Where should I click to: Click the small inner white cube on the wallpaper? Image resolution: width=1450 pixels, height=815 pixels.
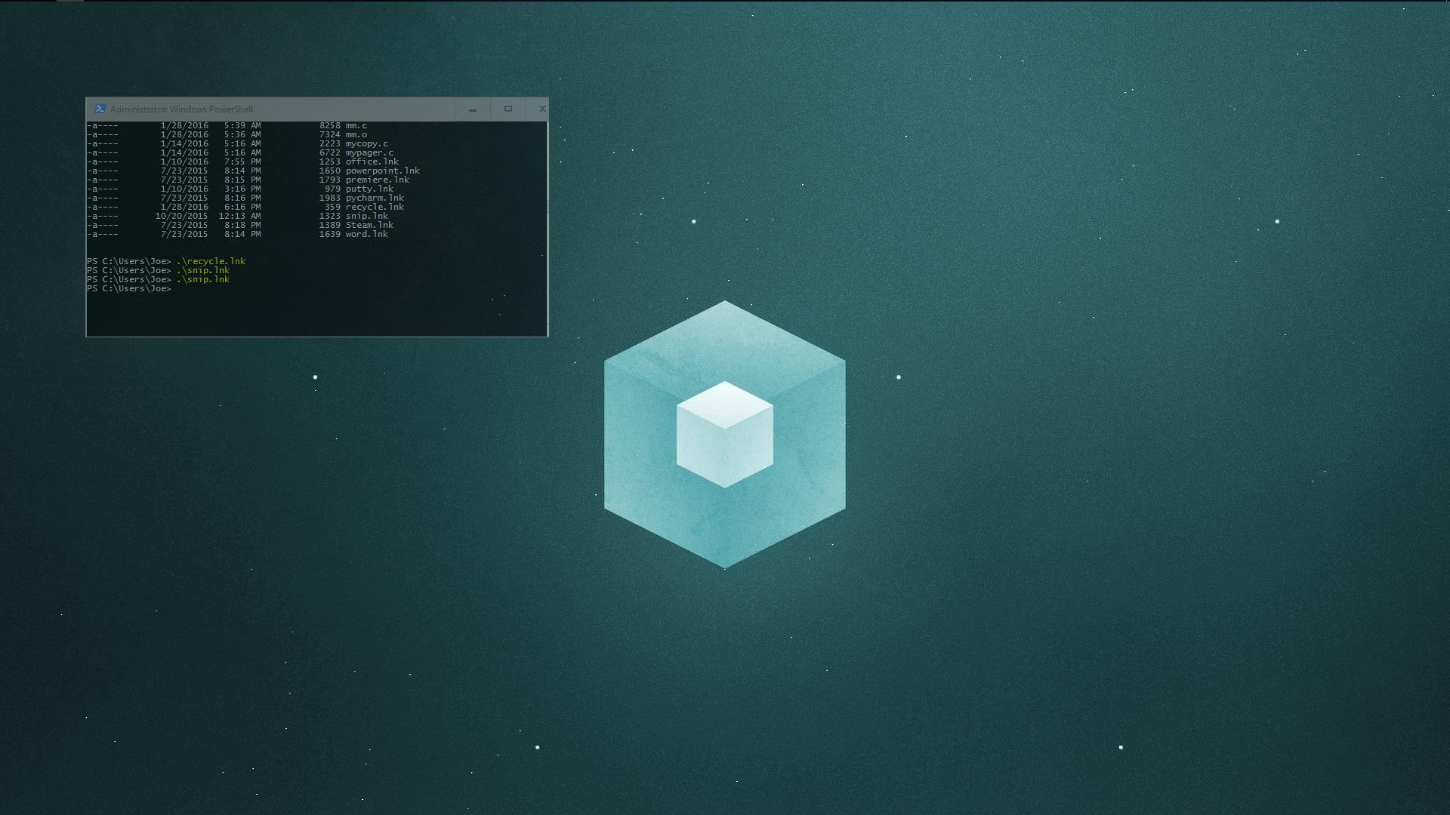[724, 435]
